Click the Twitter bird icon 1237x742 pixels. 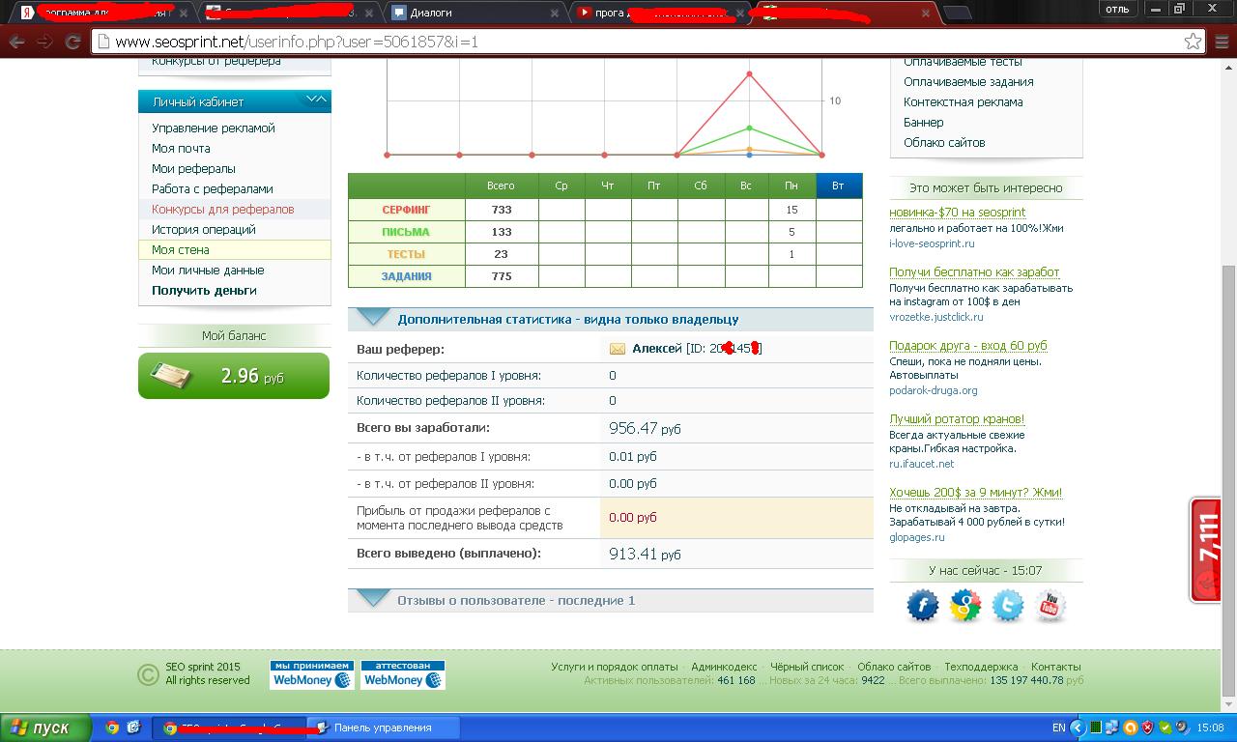tap(1007, 606)
